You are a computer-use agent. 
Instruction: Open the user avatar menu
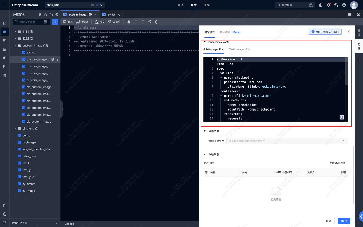click(x=354, y=5)
